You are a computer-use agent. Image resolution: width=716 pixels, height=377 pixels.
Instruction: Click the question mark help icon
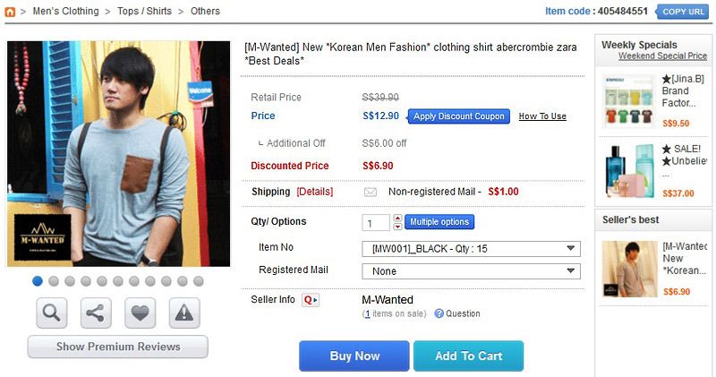pos(439,313)
